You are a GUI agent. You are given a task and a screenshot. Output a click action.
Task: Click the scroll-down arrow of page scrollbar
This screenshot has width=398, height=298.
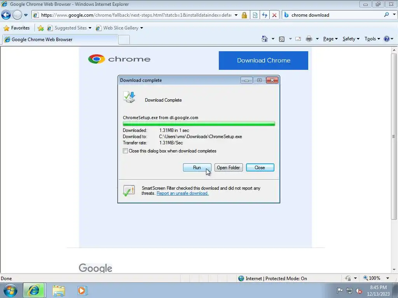coord(394,270)
